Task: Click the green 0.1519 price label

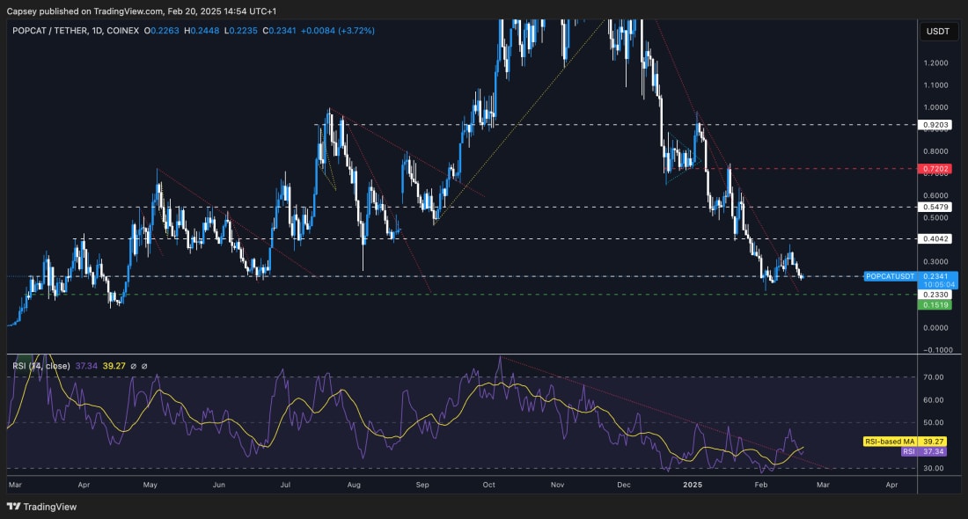Action: point(935,305)
